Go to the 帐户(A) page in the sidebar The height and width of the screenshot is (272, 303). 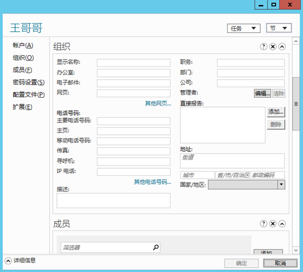click(x=23, y=45)
